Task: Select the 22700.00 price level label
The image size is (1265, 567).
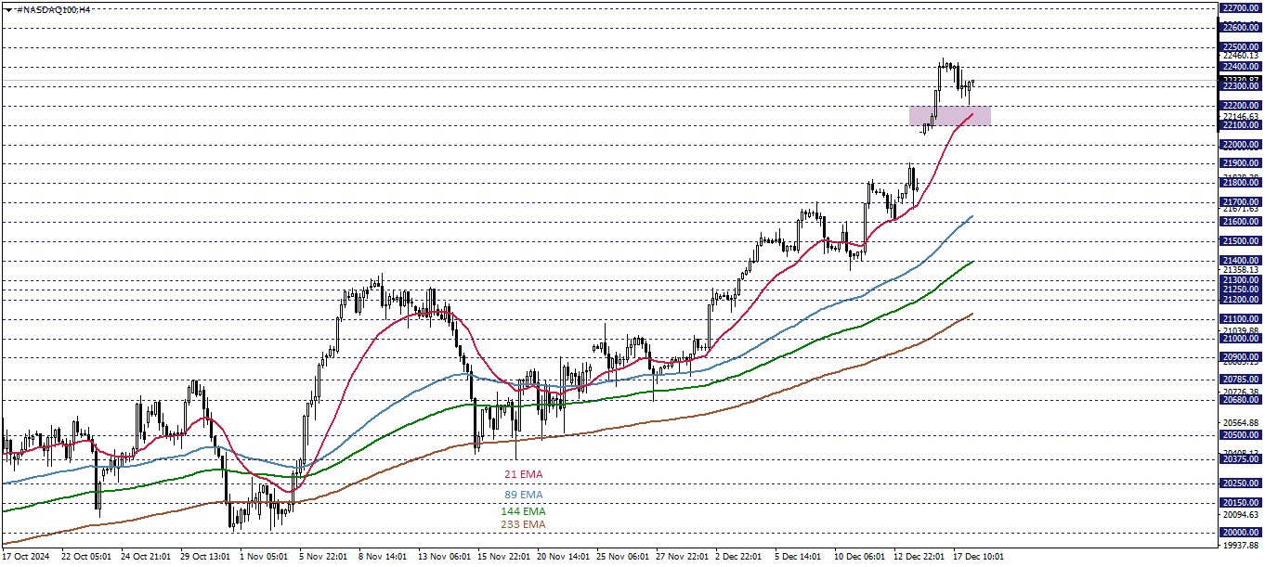Action: click(x=1241, y=8)
